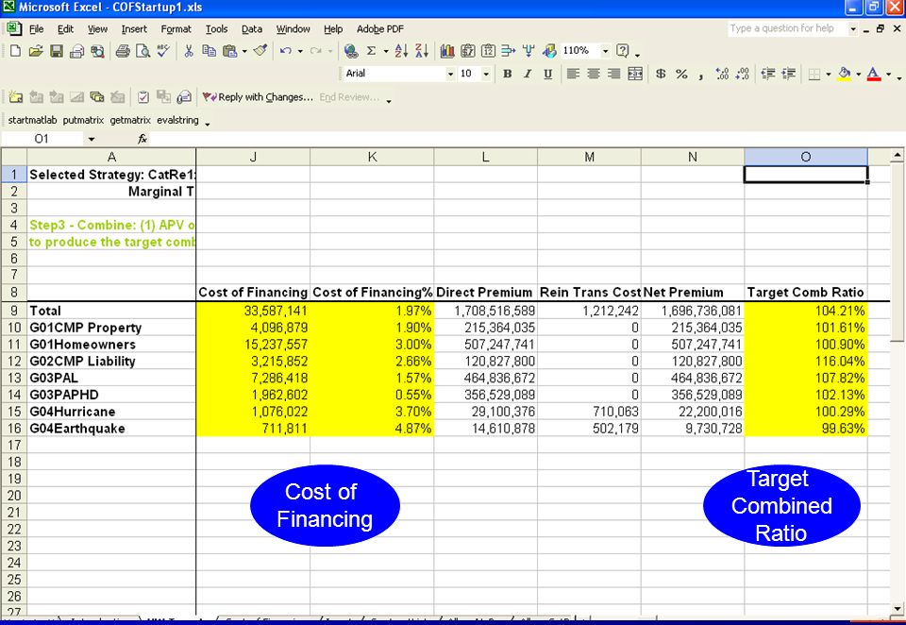The width and height of the screenshot is (906, 625).
Task: Open Print Preview
Action: [x=143, y=51]
